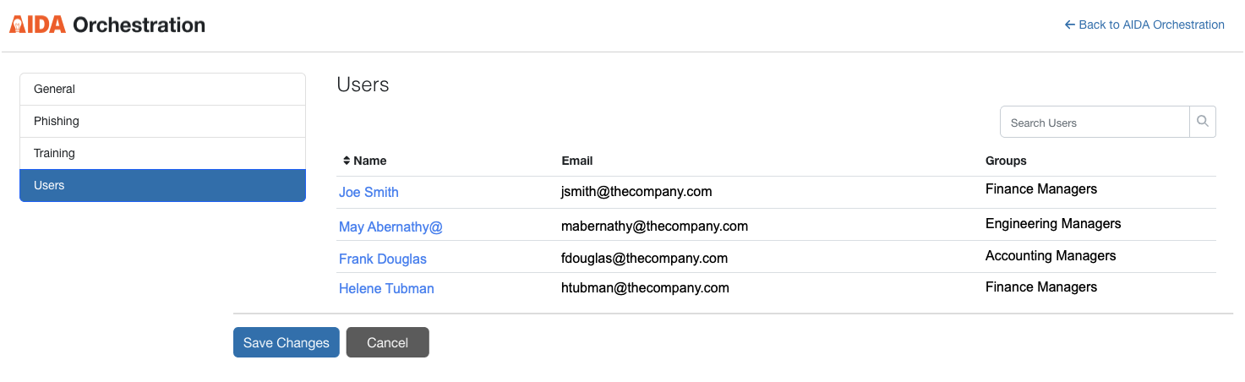Switch to the Phishing tab
The height and width of the screenshot is (382, 1245).
point(162,121)
